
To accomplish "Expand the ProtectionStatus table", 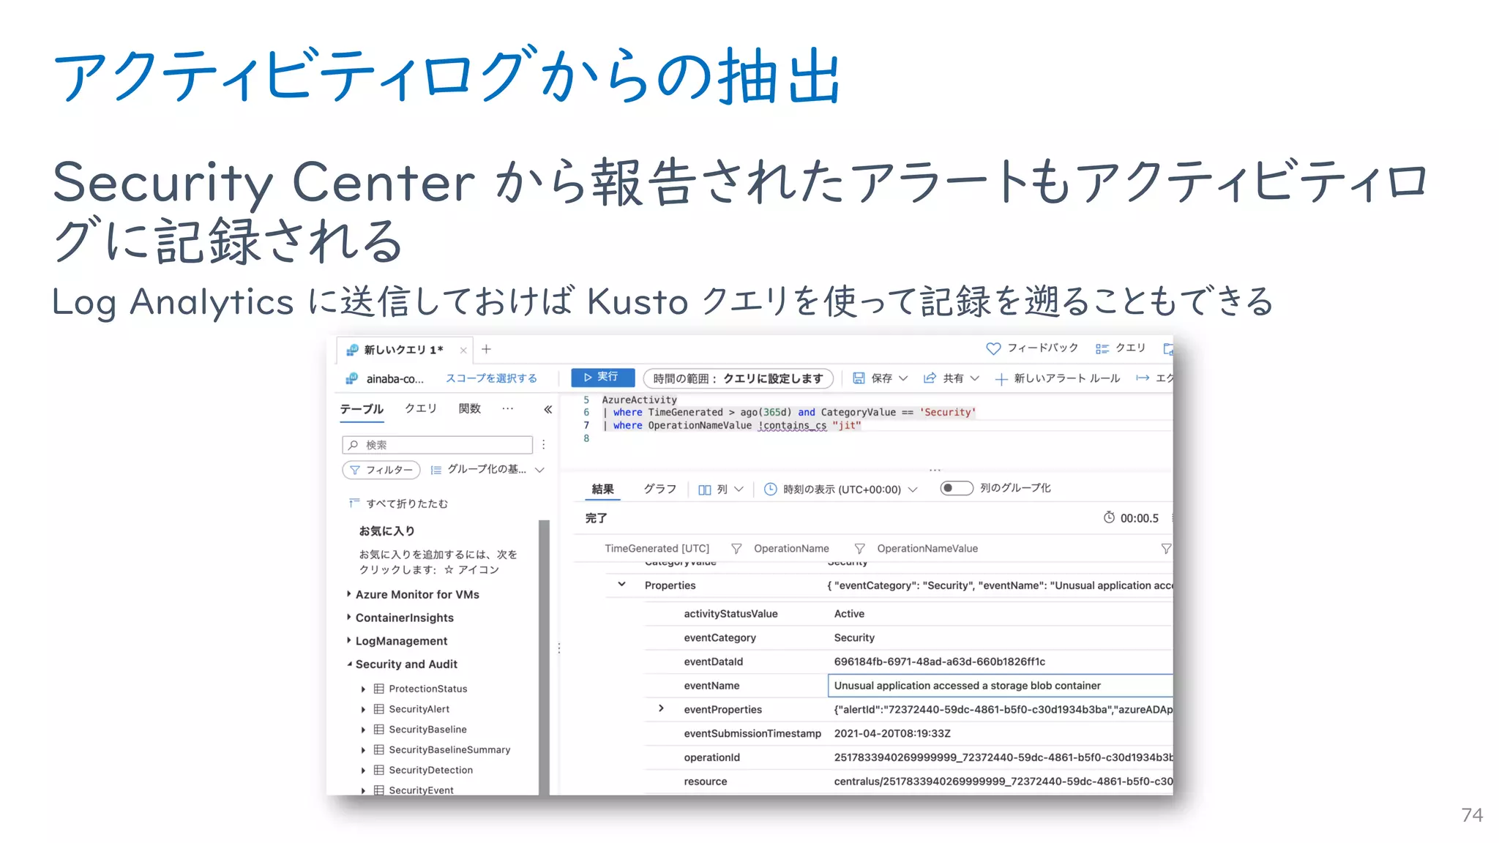I will 363,689.
